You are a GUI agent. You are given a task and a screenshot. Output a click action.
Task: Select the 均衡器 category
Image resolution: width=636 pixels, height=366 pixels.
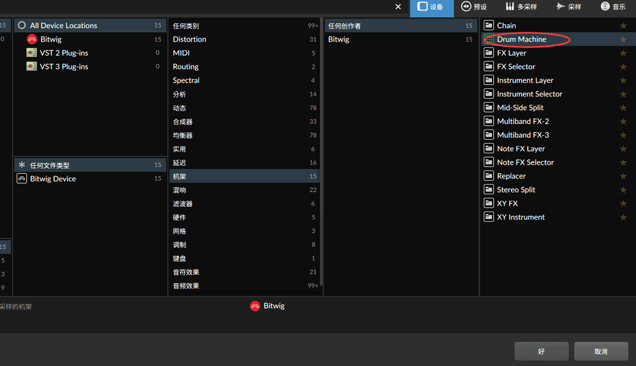click(x=244, y=135)
